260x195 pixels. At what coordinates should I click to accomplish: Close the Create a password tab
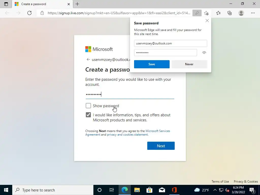coord(69,4)
